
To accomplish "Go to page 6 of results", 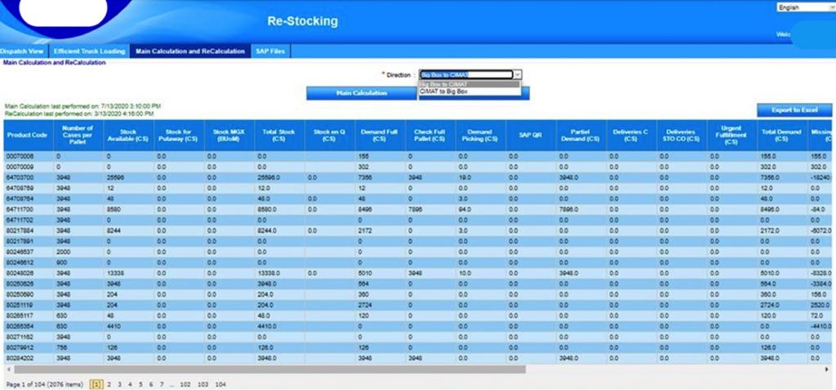I will (x=151, y=384).
